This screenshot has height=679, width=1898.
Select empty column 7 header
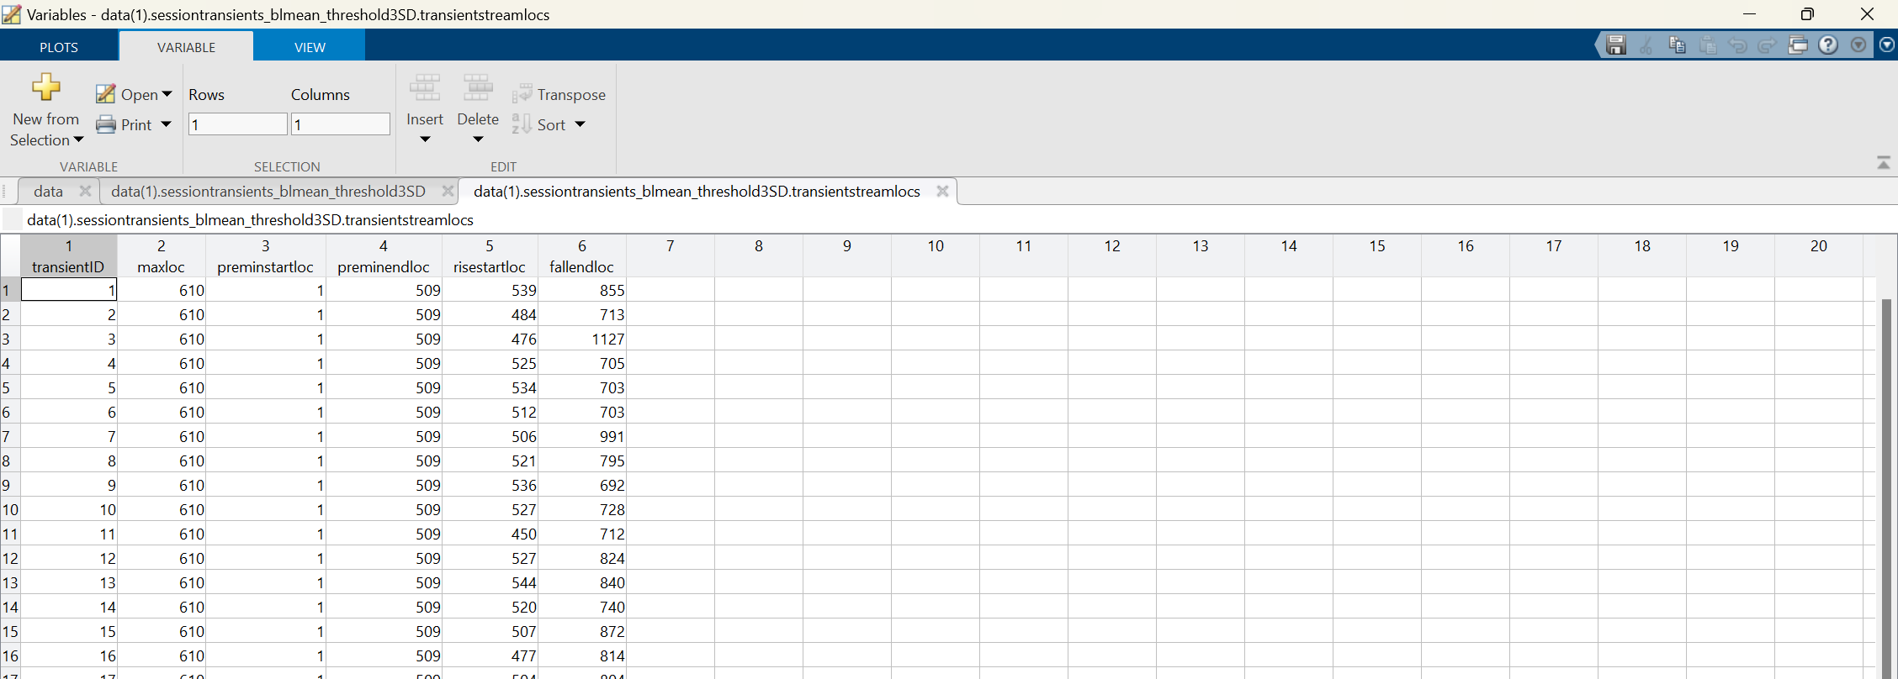[x=671, y=256]
